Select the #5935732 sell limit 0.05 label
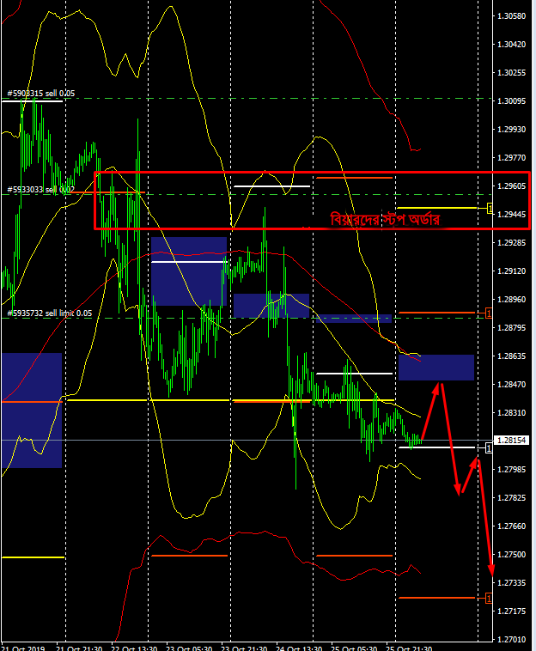 pyautogui.click(x=50, y=313)
